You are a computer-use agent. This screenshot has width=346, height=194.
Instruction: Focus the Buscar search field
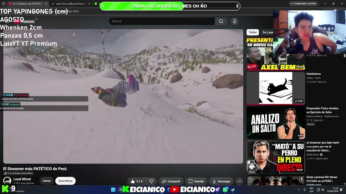tap(162, 21)
